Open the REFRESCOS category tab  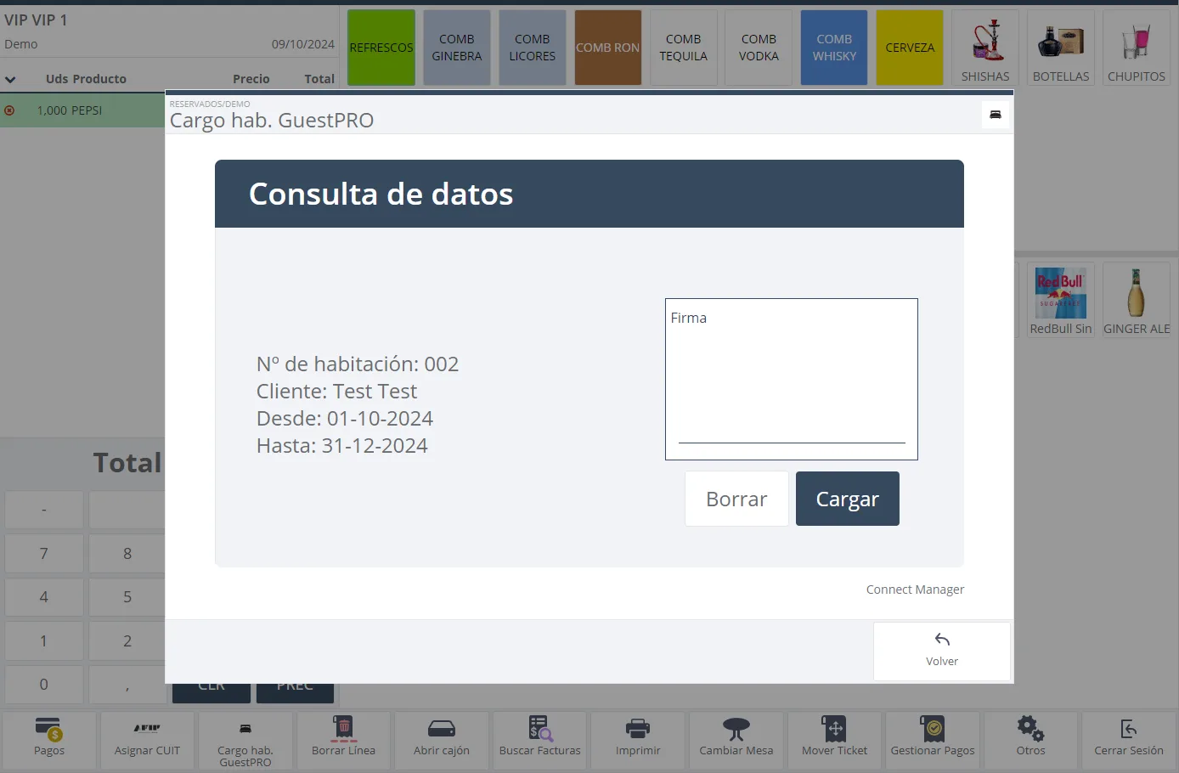pos(381,48)
